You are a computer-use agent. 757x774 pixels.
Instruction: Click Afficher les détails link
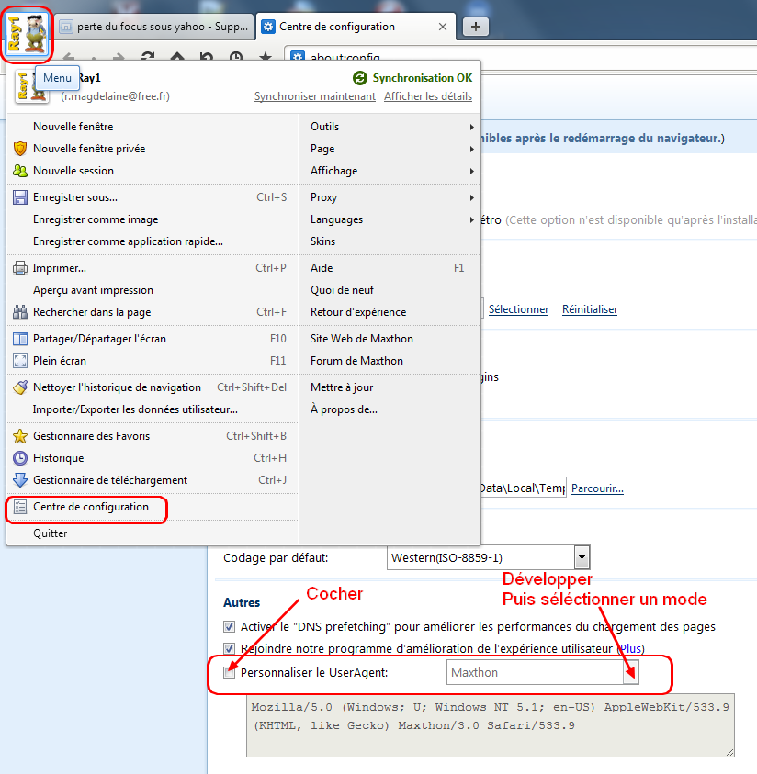pyautogui.click(x=428, y=96)
